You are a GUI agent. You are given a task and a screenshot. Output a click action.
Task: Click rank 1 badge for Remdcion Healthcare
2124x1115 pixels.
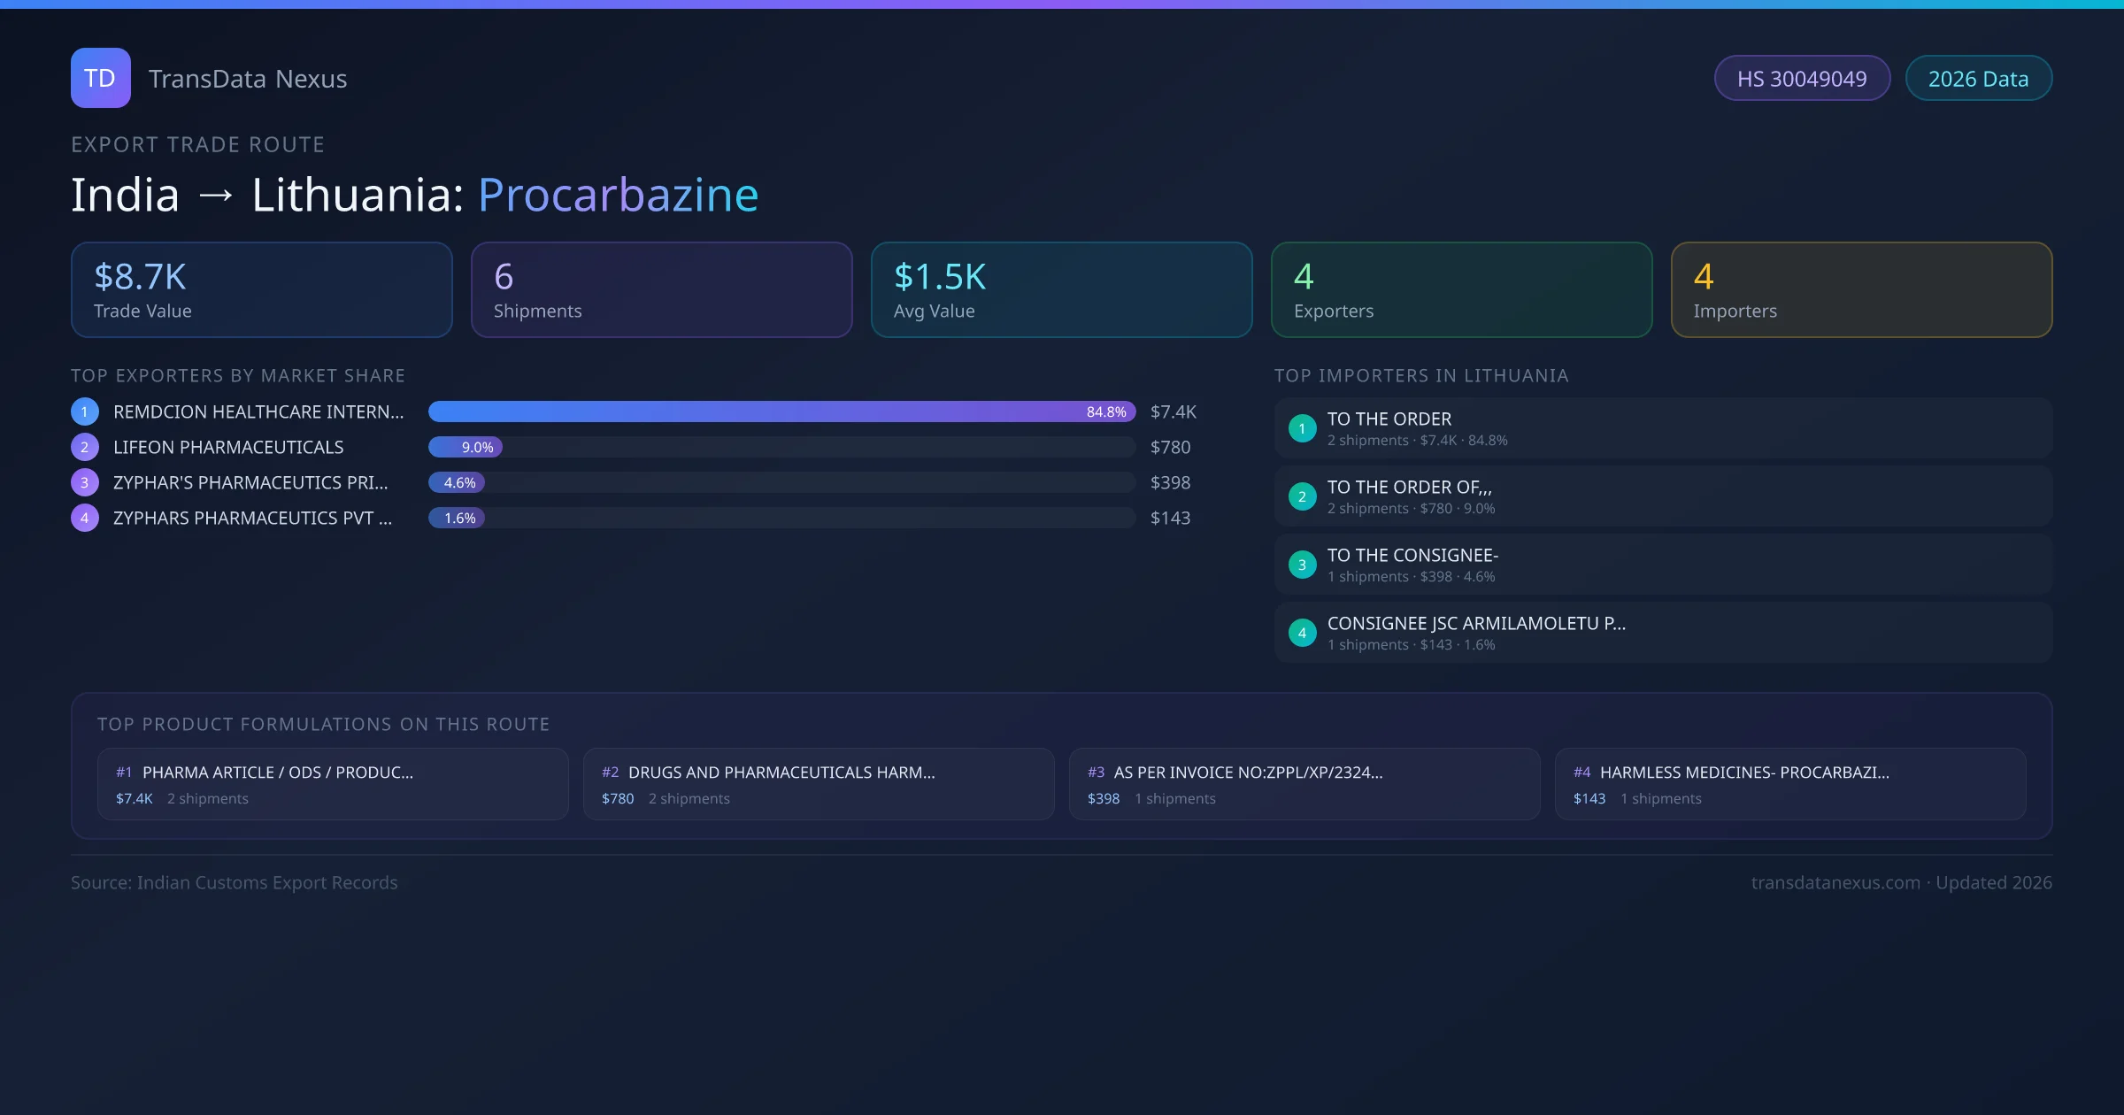85,411
